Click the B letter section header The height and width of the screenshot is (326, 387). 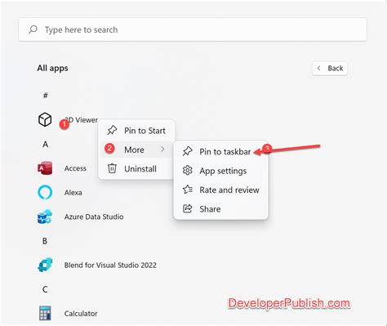(45, 241)
